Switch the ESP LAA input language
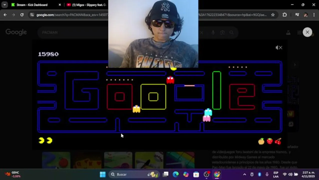 pyautogui.click(x=276, y=174)
